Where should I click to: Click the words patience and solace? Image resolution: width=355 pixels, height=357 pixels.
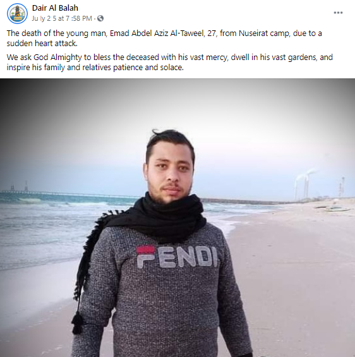pyautogui.click(x=148, y=68)
